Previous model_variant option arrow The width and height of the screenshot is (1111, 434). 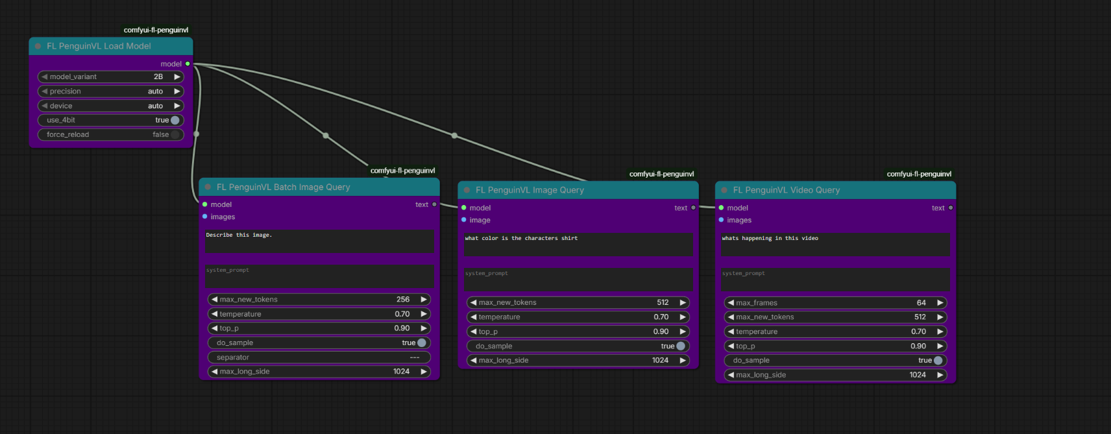coord(45,77)
